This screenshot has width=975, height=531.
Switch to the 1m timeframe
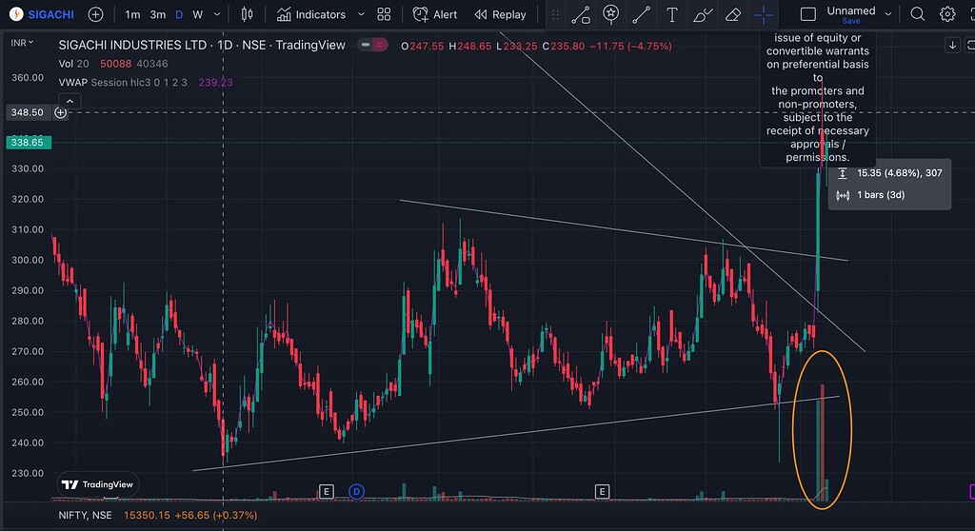(132, 14)
